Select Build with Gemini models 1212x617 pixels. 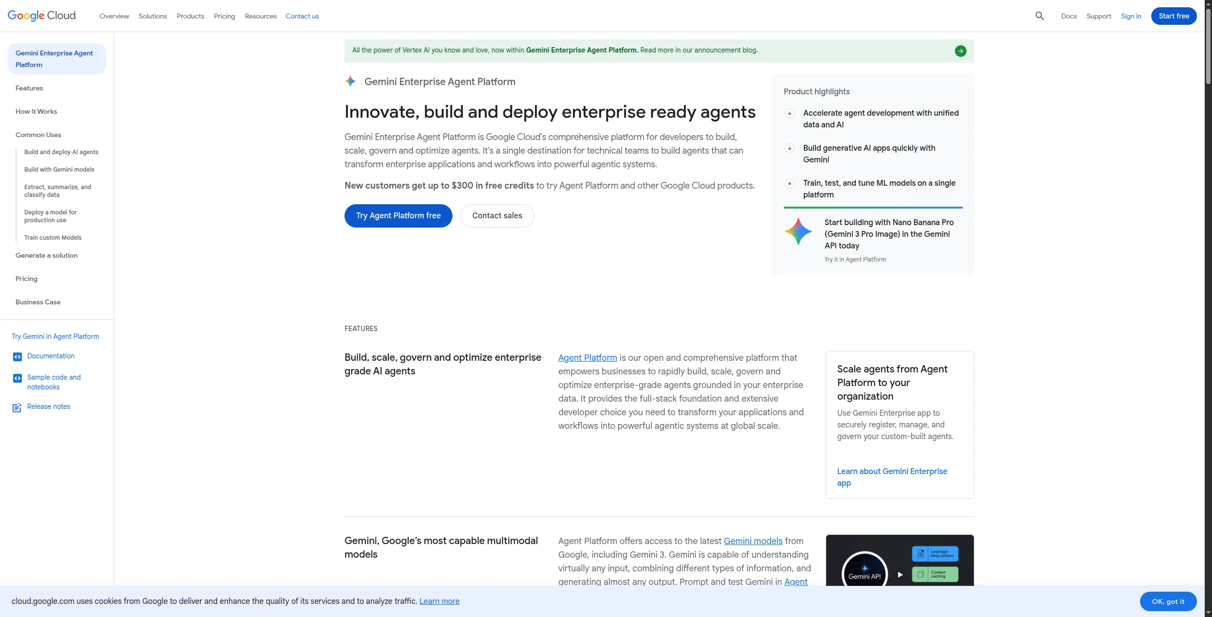pos(59,170)
